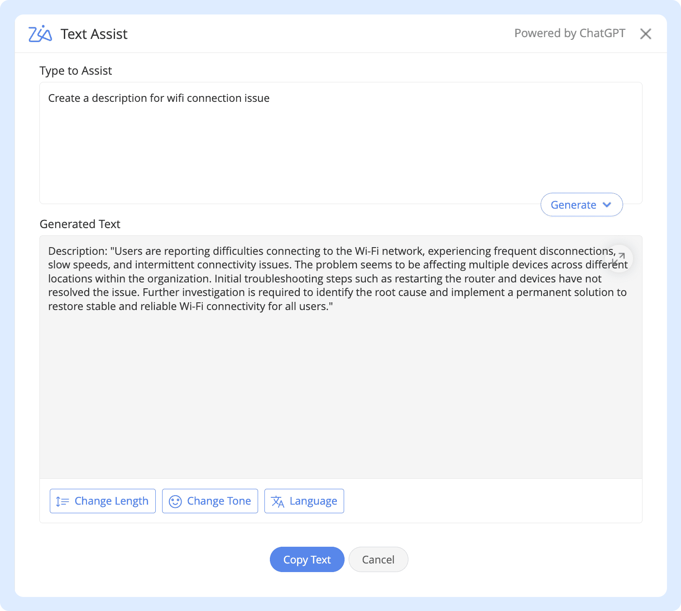Click the Zia assistant logo icon

40,33
